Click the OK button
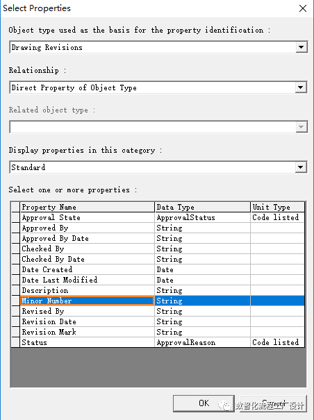This screenshot has height=420, width=314. pos(204,403)
